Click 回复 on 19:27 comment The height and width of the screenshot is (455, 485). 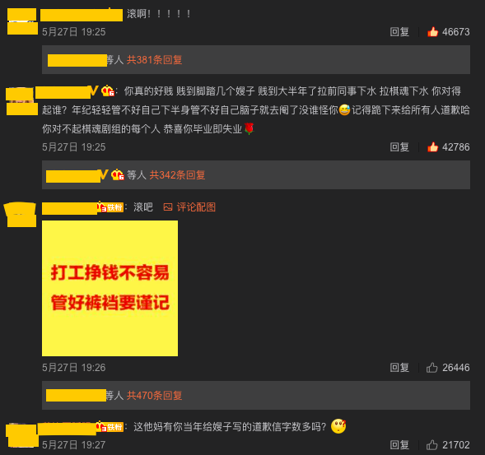point(399,445)
